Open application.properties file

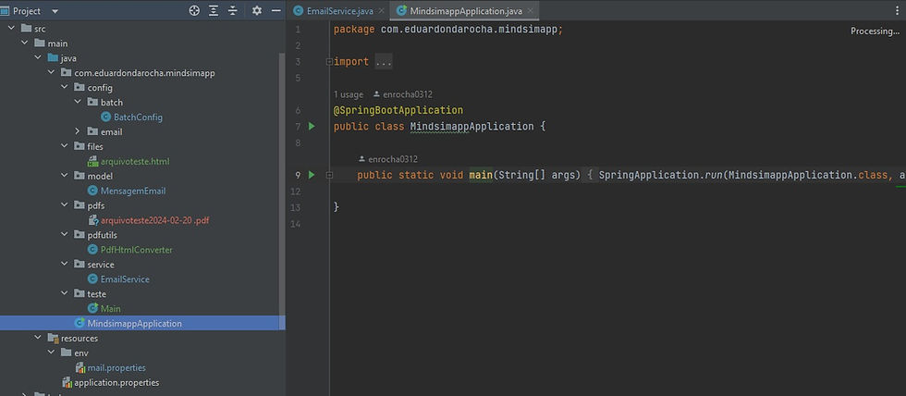coord(116,382)
